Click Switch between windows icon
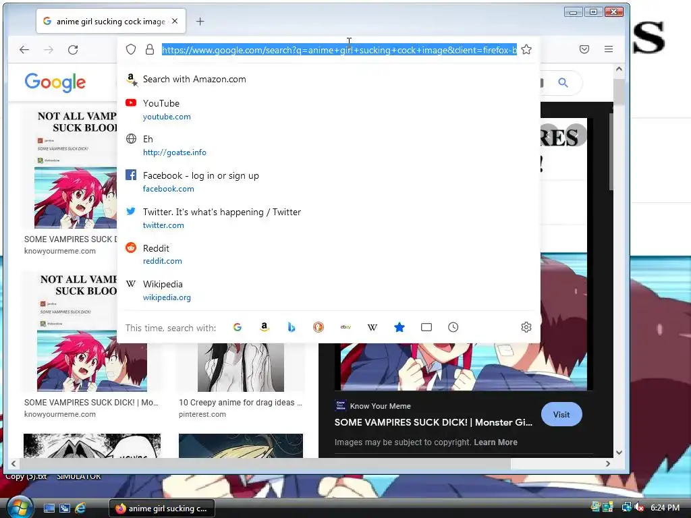The height and width of the screenshot is (518, 691). [x=65, y=509]
